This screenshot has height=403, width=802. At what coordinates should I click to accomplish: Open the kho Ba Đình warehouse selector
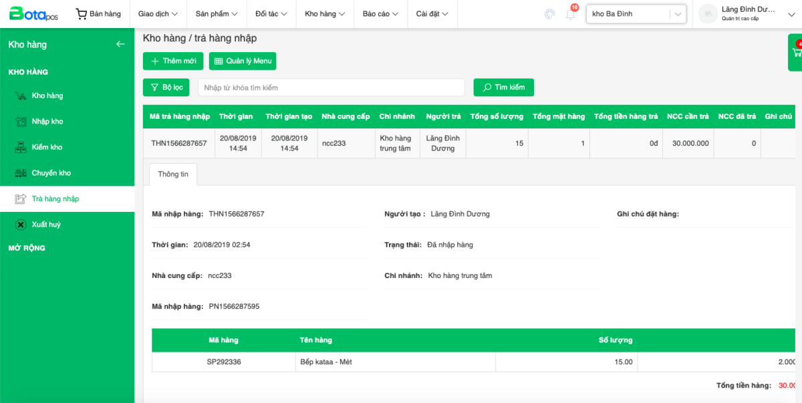click(636, 14)
